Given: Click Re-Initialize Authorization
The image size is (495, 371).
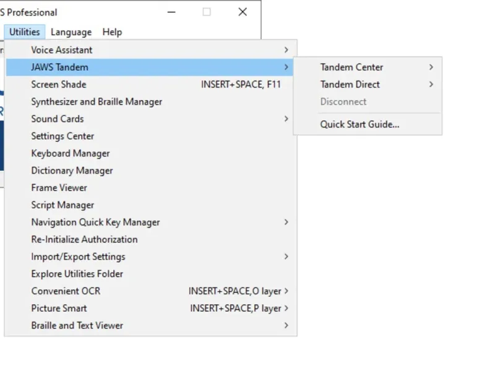Looking at the screenshot, I should (x=84, y=239).
